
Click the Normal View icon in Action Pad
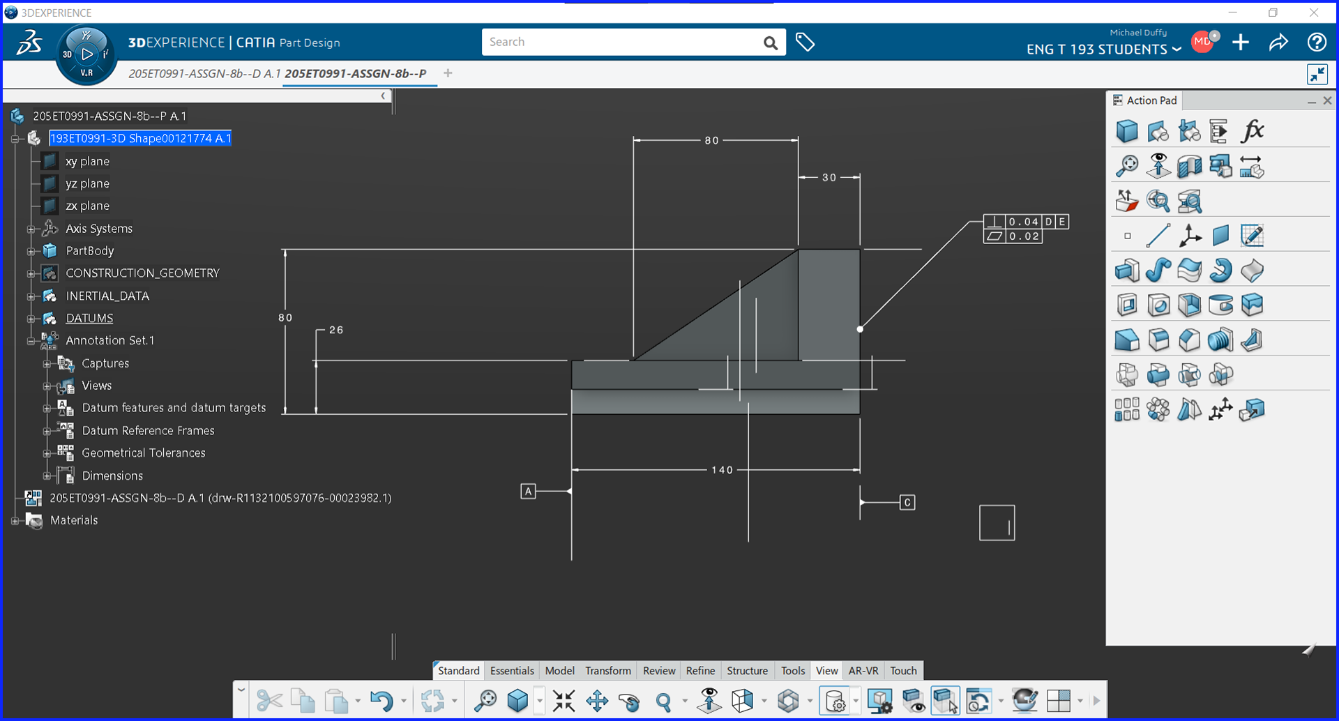coord(1158,166)
